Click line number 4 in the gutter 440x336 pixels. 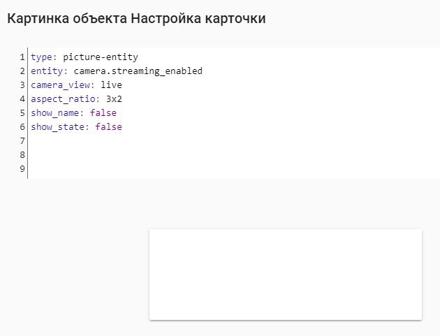[x=22, y=98]
